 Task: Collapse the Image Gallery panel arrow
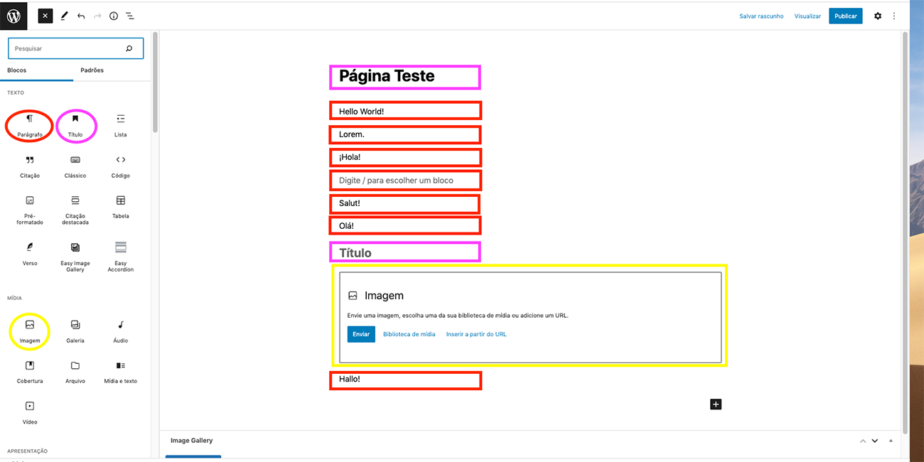coord(891,441)
